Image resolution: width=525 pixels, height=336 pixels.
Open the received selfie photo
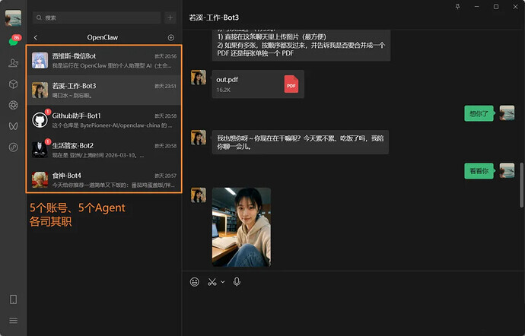click(x=241, y=227)
